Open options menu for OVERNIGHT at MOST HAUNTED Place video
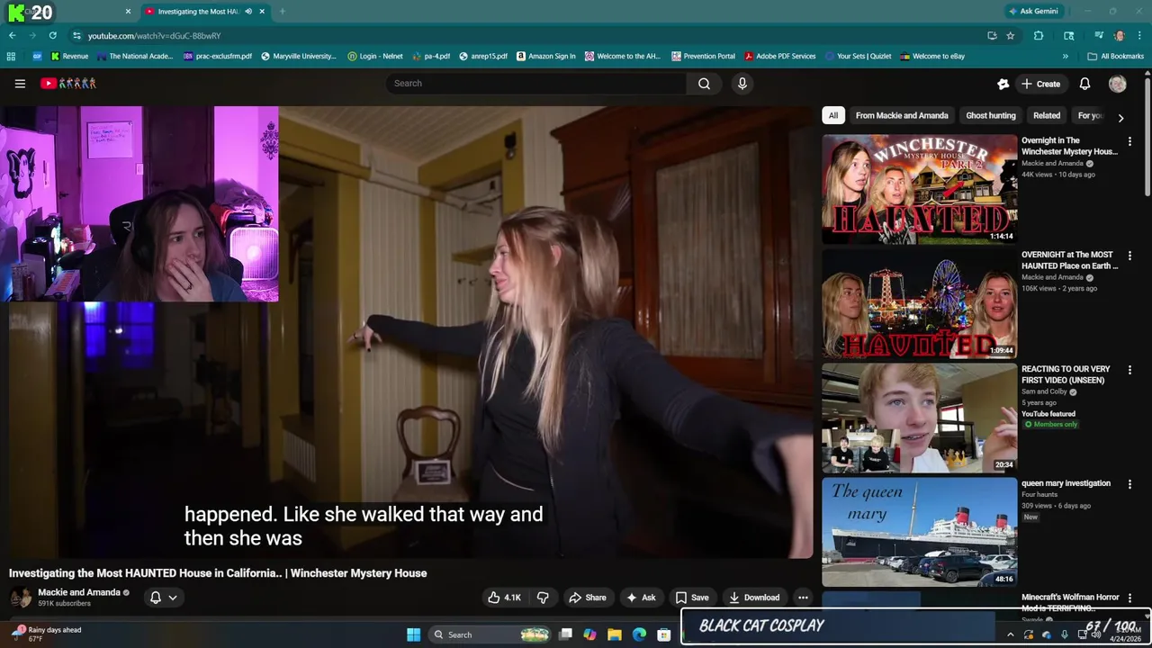The width and height of the screenshot is (1152, 648). click(1129, 256)
